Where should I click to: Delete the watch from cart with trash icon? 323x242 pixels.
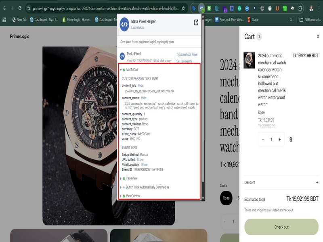(x=291, y=139)
